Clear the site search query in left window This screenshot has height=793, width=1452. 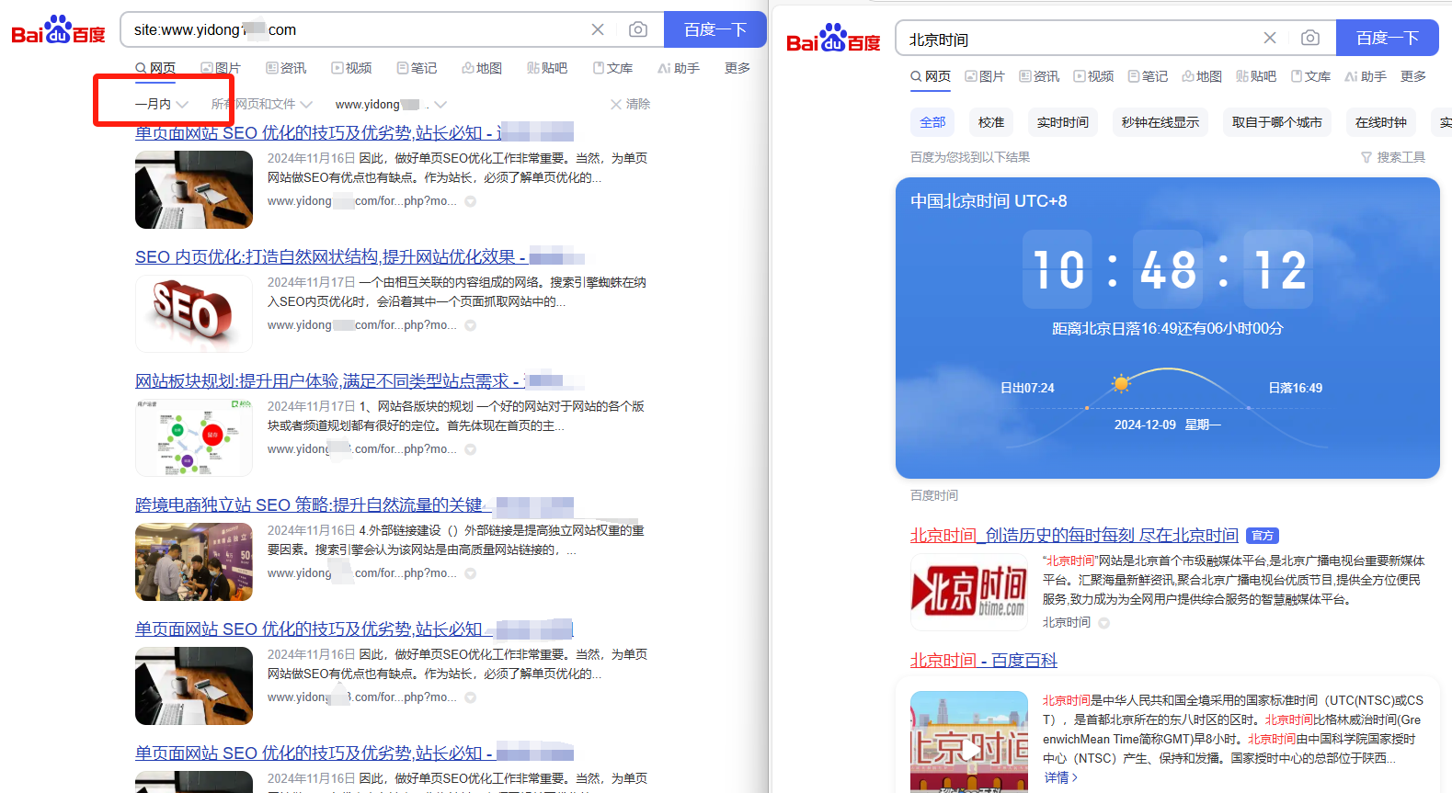click(x=598, y=29)
